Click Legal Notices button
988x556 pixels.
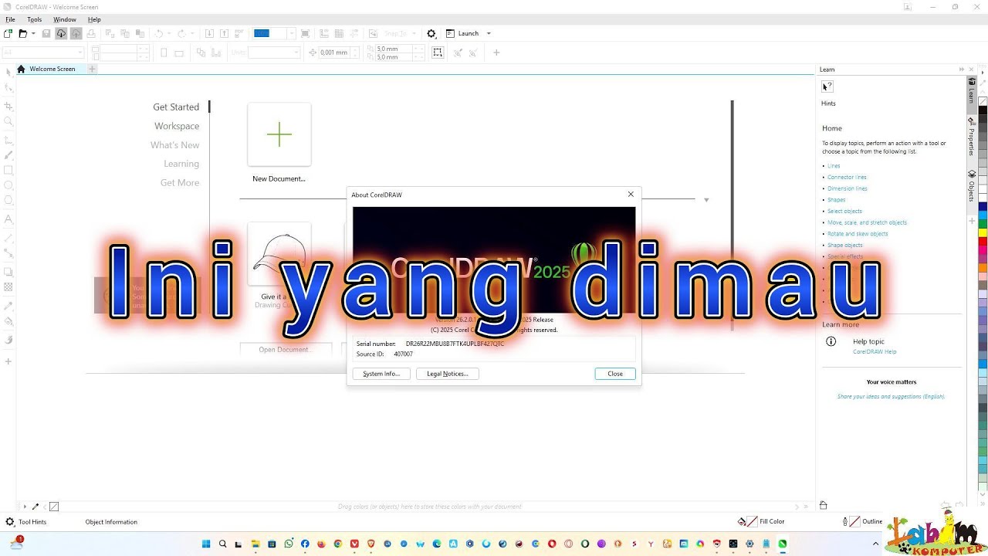tap(448, 374)
